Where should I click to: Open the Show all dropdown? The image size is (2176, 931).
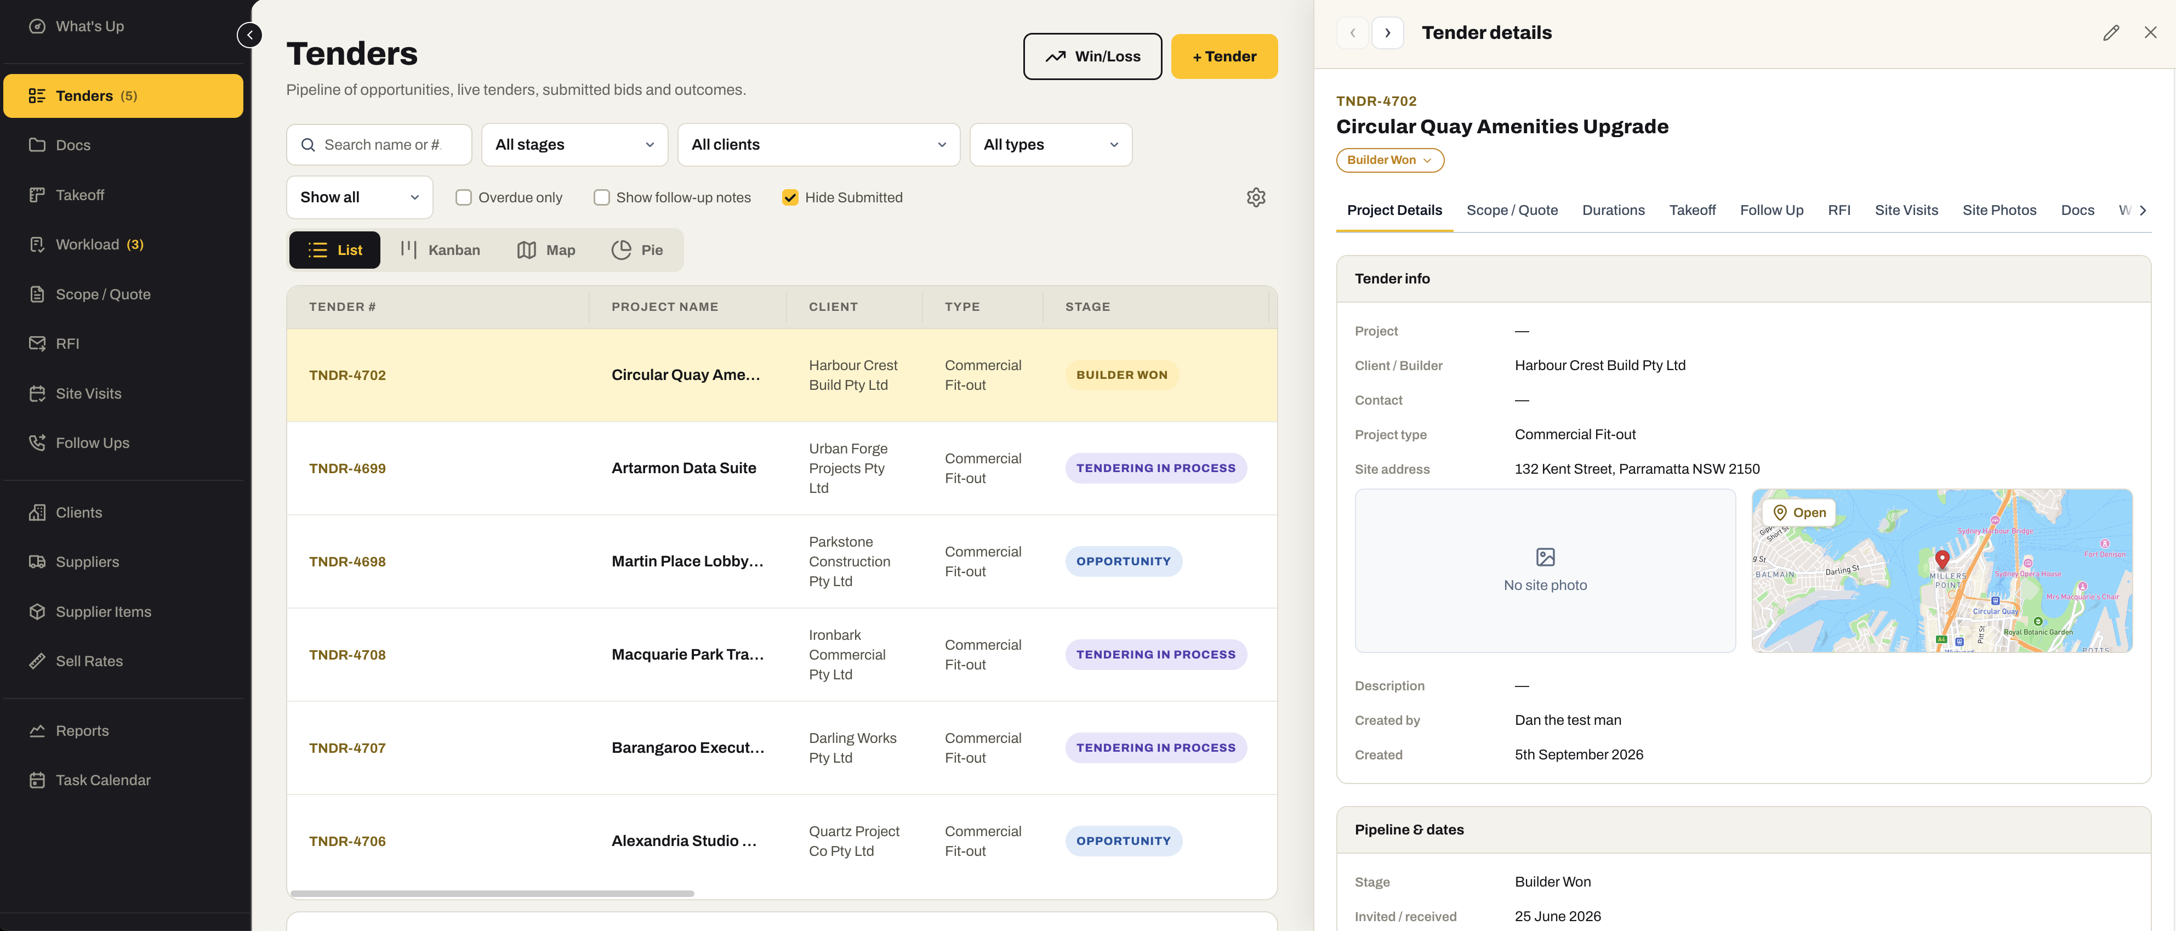click(x=360, y=197)
